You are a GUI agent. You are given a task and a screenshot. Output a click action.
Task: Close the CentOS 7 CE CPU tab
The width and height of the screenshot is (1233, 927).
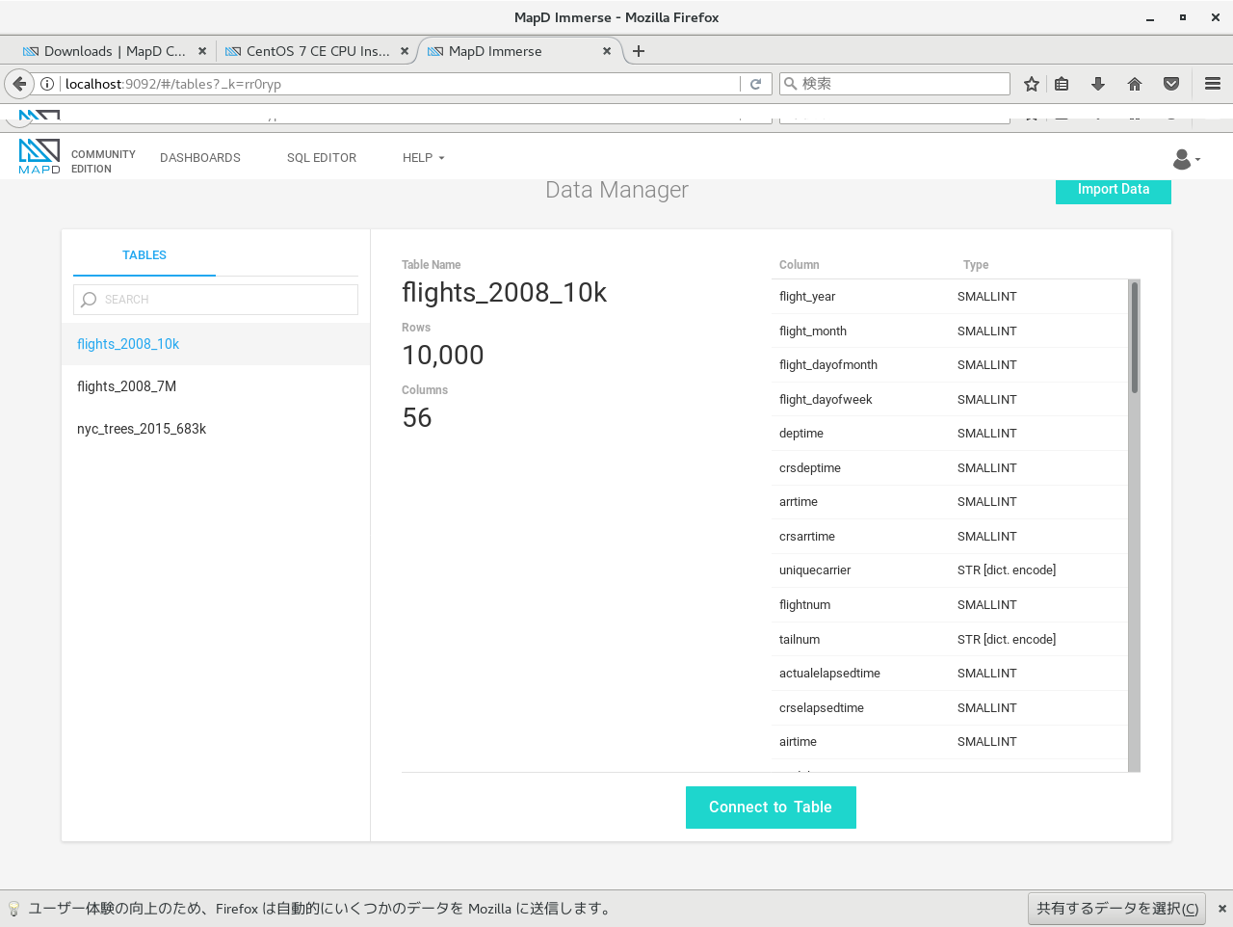(405, 51)
